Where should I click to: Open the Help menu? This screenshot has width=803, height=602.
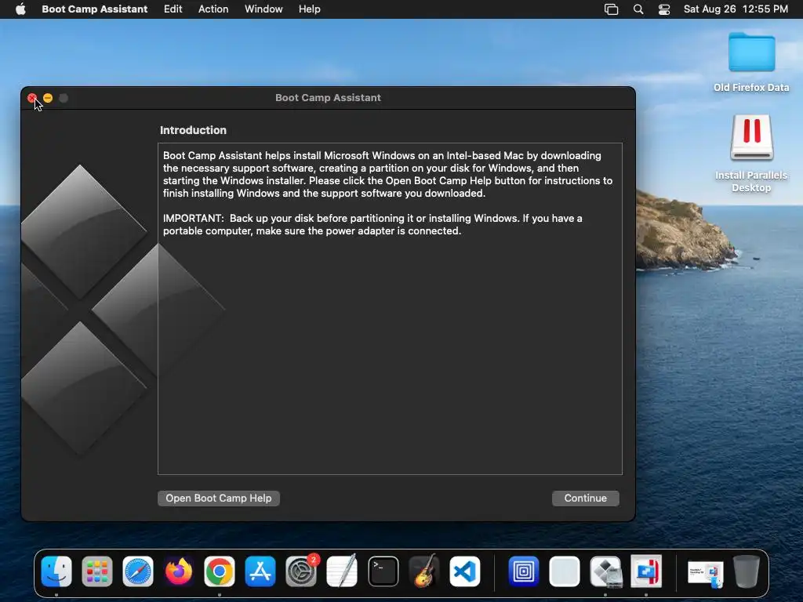coord(310,9)
